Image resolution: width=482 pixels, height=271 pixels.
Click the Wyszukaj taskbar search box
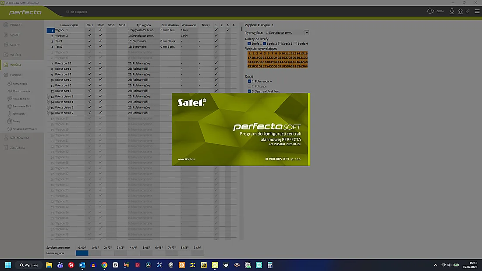(29, 265)
